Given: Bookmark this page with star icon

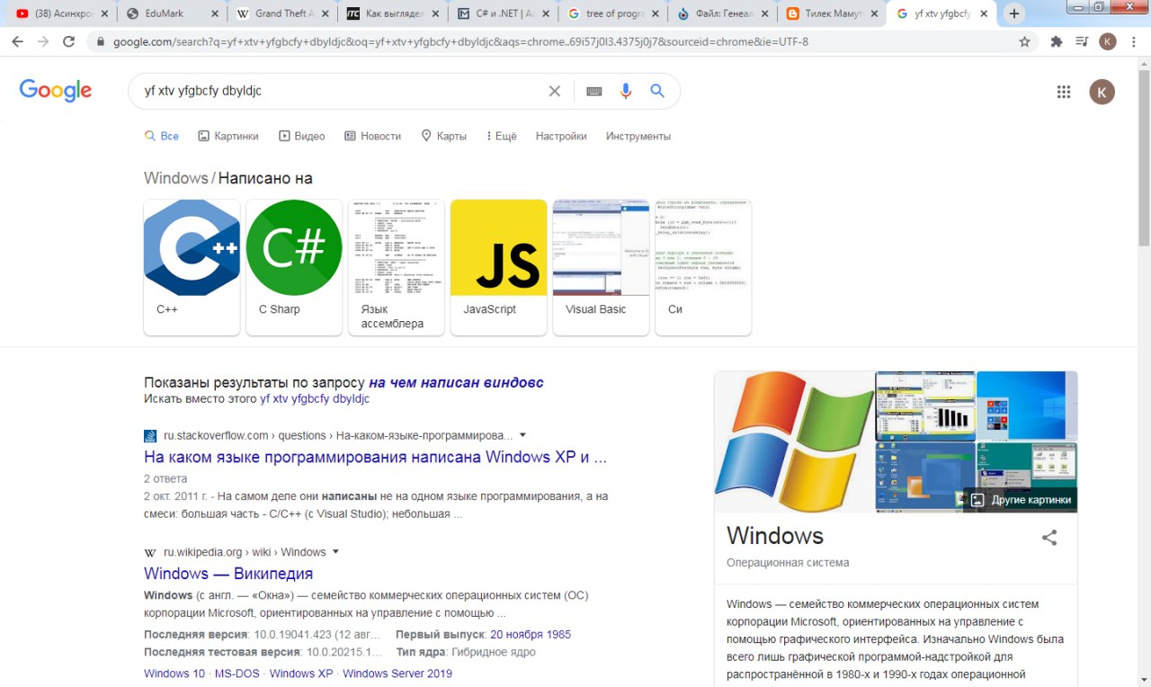Looking at the screenshot, I should (x=1024, y=41).
